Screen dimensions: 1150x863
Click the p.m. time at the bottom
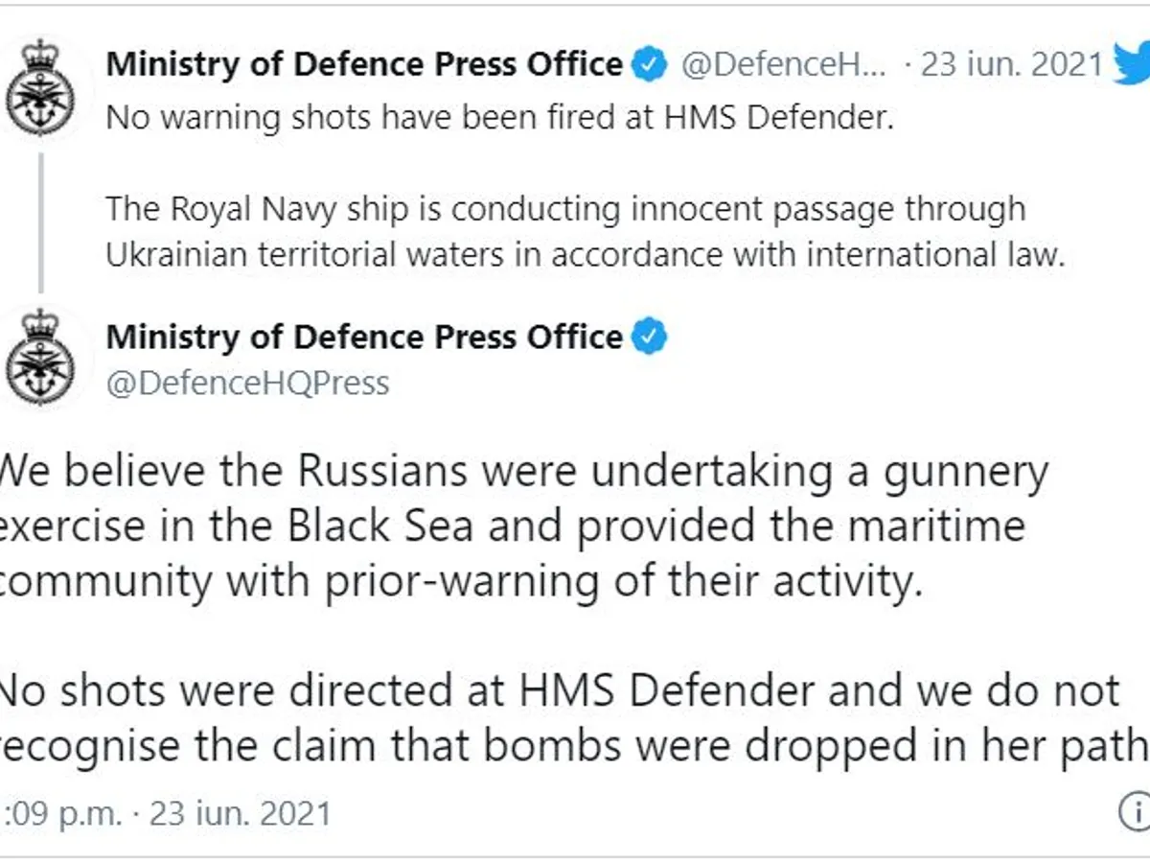tap(61, 813)
